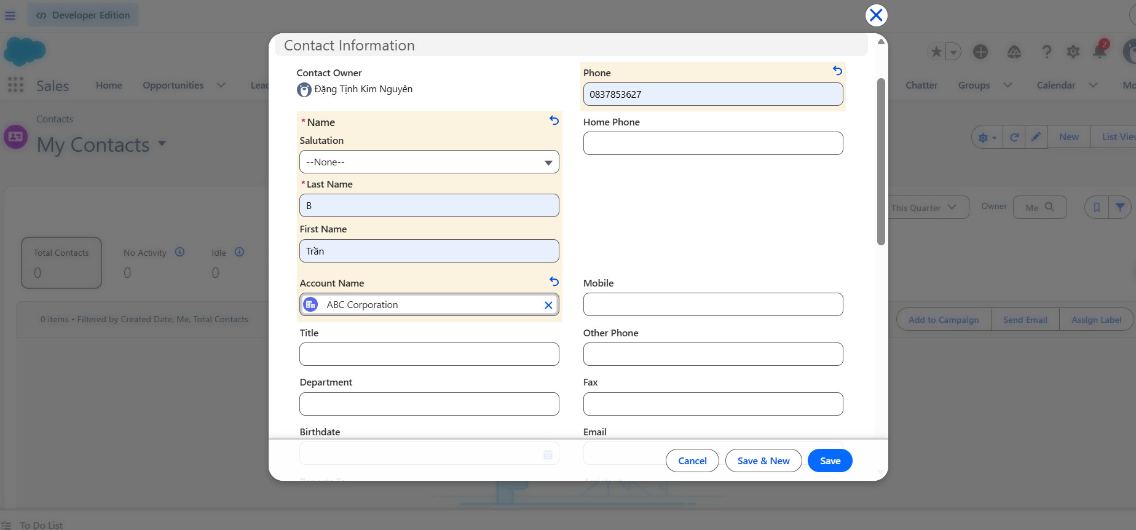Save the contact with the Save button

coord(830,461)
